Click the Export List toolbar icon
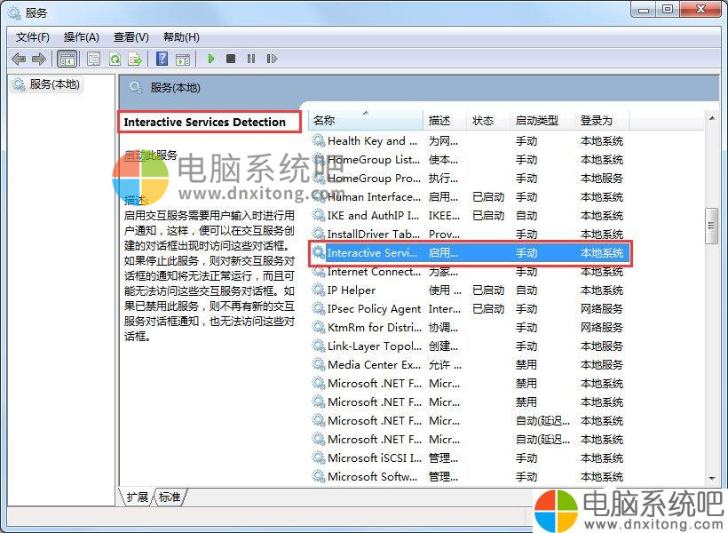Screen dimensions: 728x533 [135, 59]
